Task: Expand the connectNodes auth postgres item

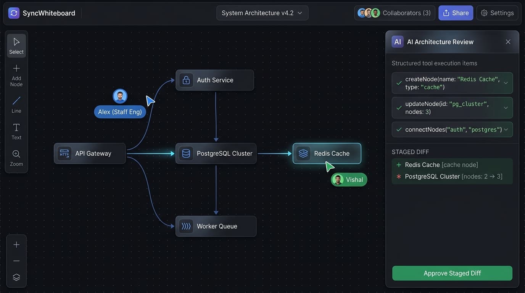Action: (506, 129)
